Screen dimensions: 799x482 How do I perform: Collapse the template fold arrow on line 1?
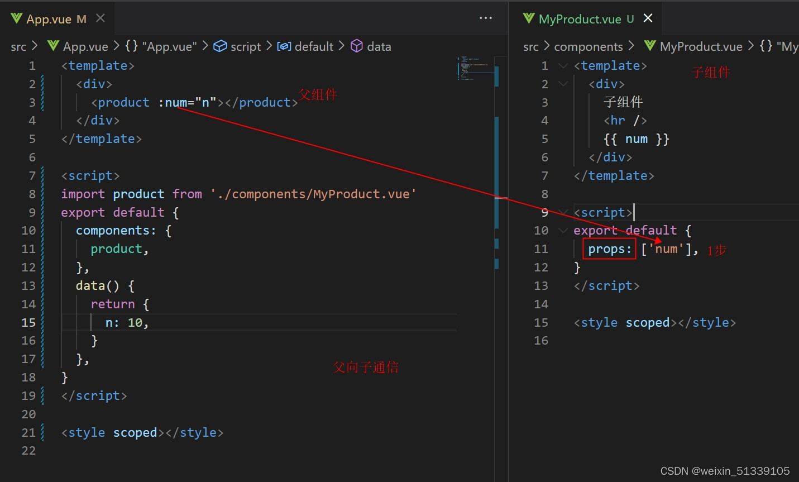coord(563,66)
